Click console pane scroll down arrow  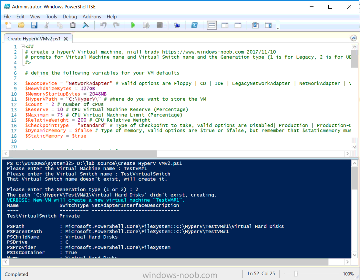click(355, 255)
